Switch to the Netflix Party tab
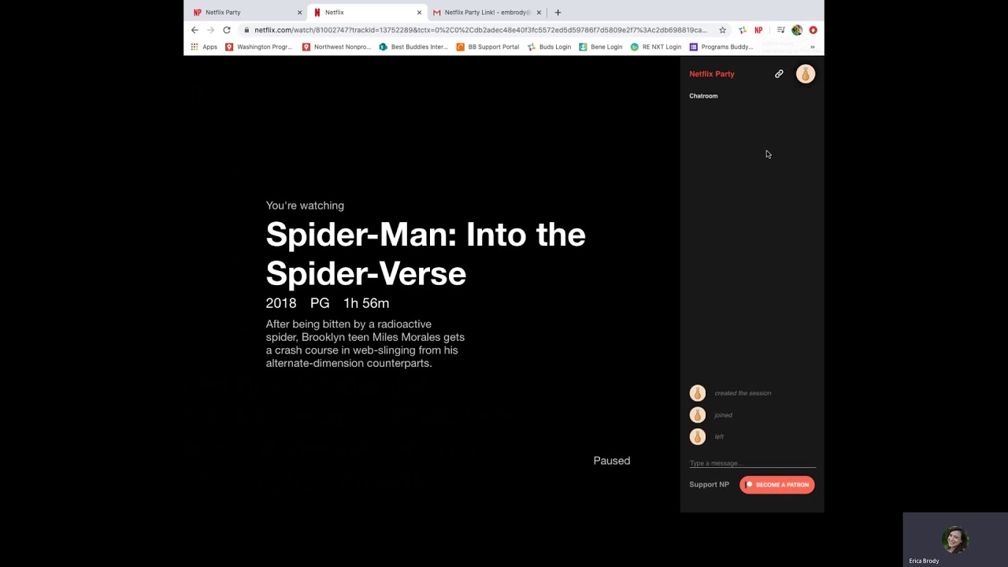The width and height of the screenshot is (1008, 567). (x=246, y=13)
